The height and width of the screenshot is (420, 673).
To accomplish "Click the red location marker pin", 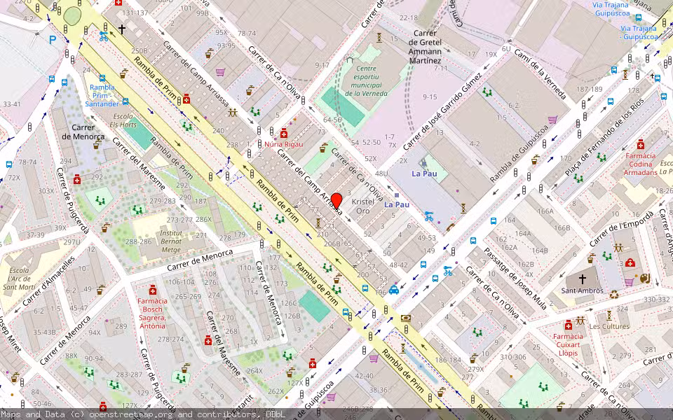I will click(336, 202).
